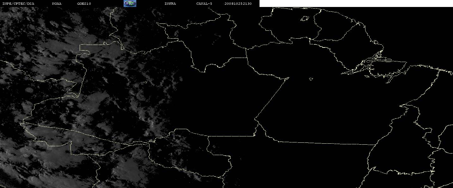Click the GOES10 satellite name label
The height and width of the screenshot is (188, 453).
[x=84, y=4]
